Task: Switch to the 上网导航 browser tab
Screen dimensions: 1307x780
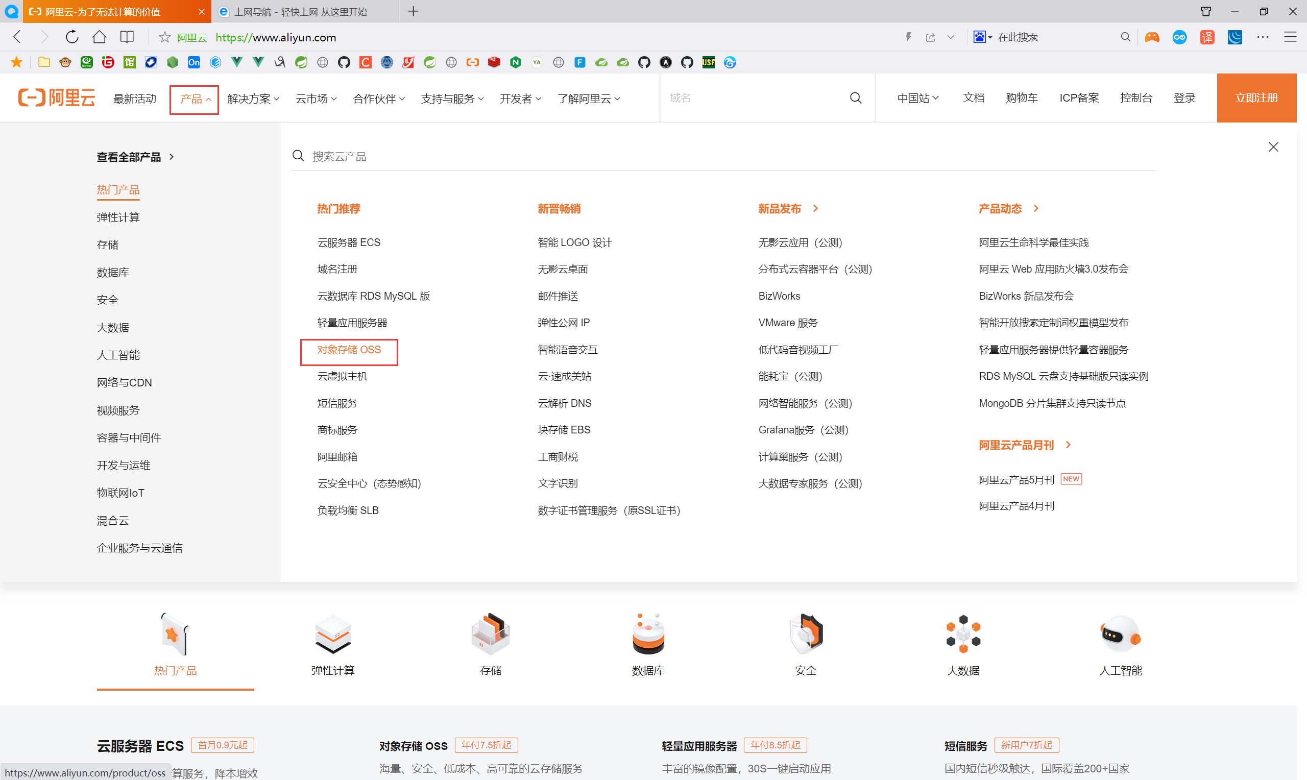Action: pyautogui.click(x=301, y=12)
